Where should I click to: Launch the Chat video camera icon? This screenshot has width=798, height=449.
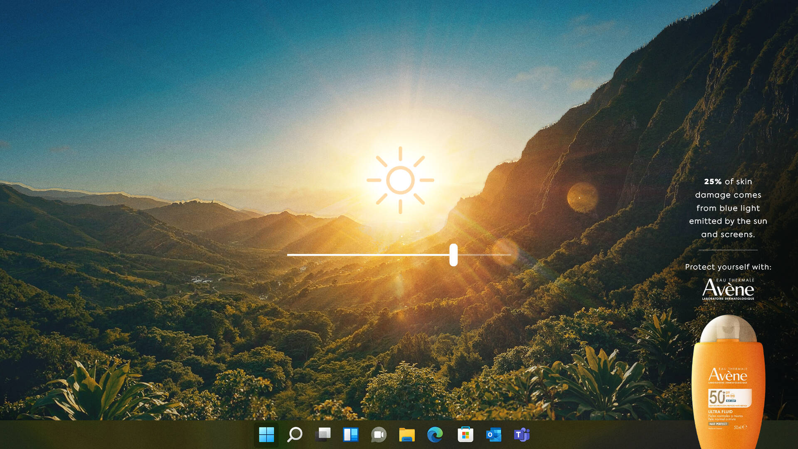379,435
